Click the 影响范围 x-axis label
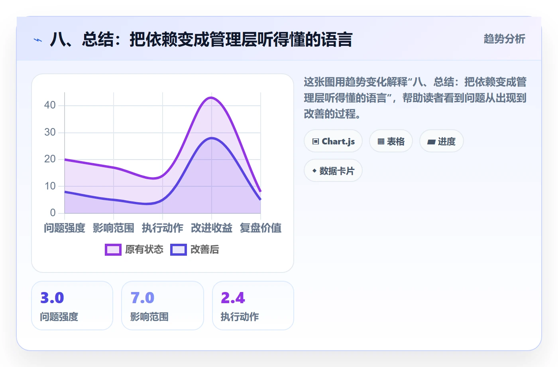Viewport: 558px width, 367px height. tap(114, 228)
